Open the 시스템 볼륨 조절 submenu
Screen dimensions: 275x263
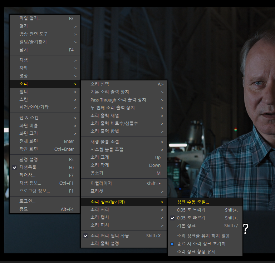[124, 150]
